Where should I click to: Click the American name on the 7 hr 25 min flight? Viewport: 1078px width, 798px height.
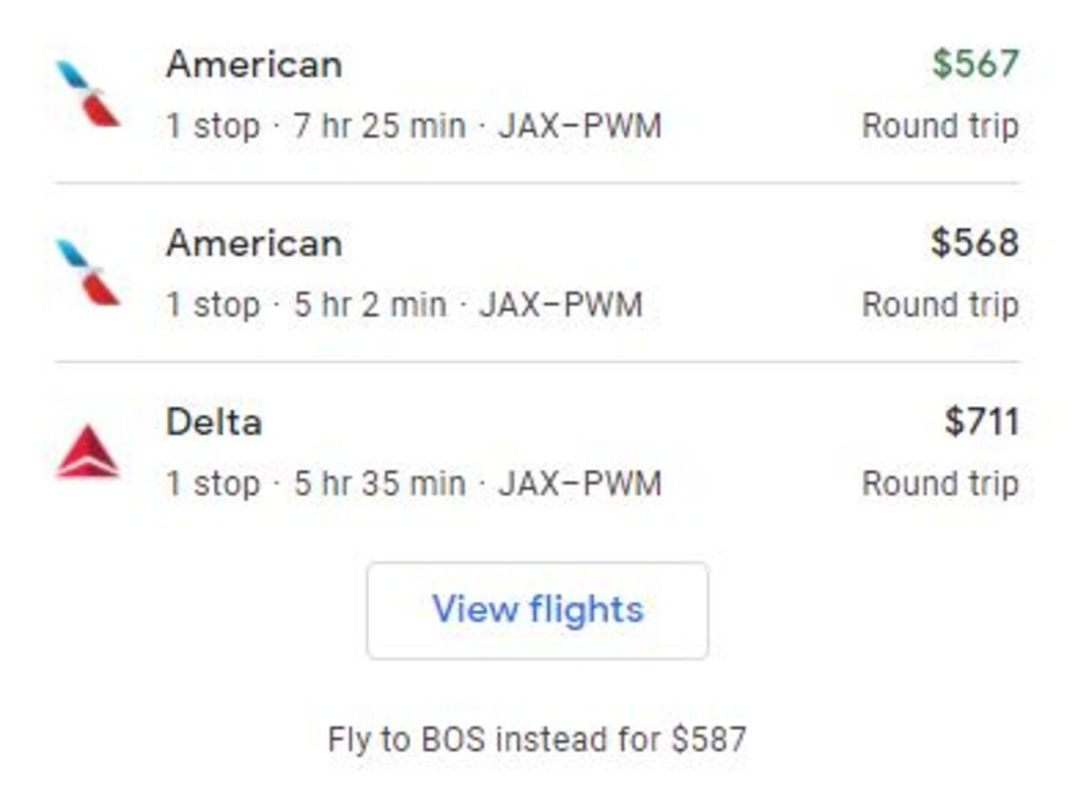coord(254,64)
